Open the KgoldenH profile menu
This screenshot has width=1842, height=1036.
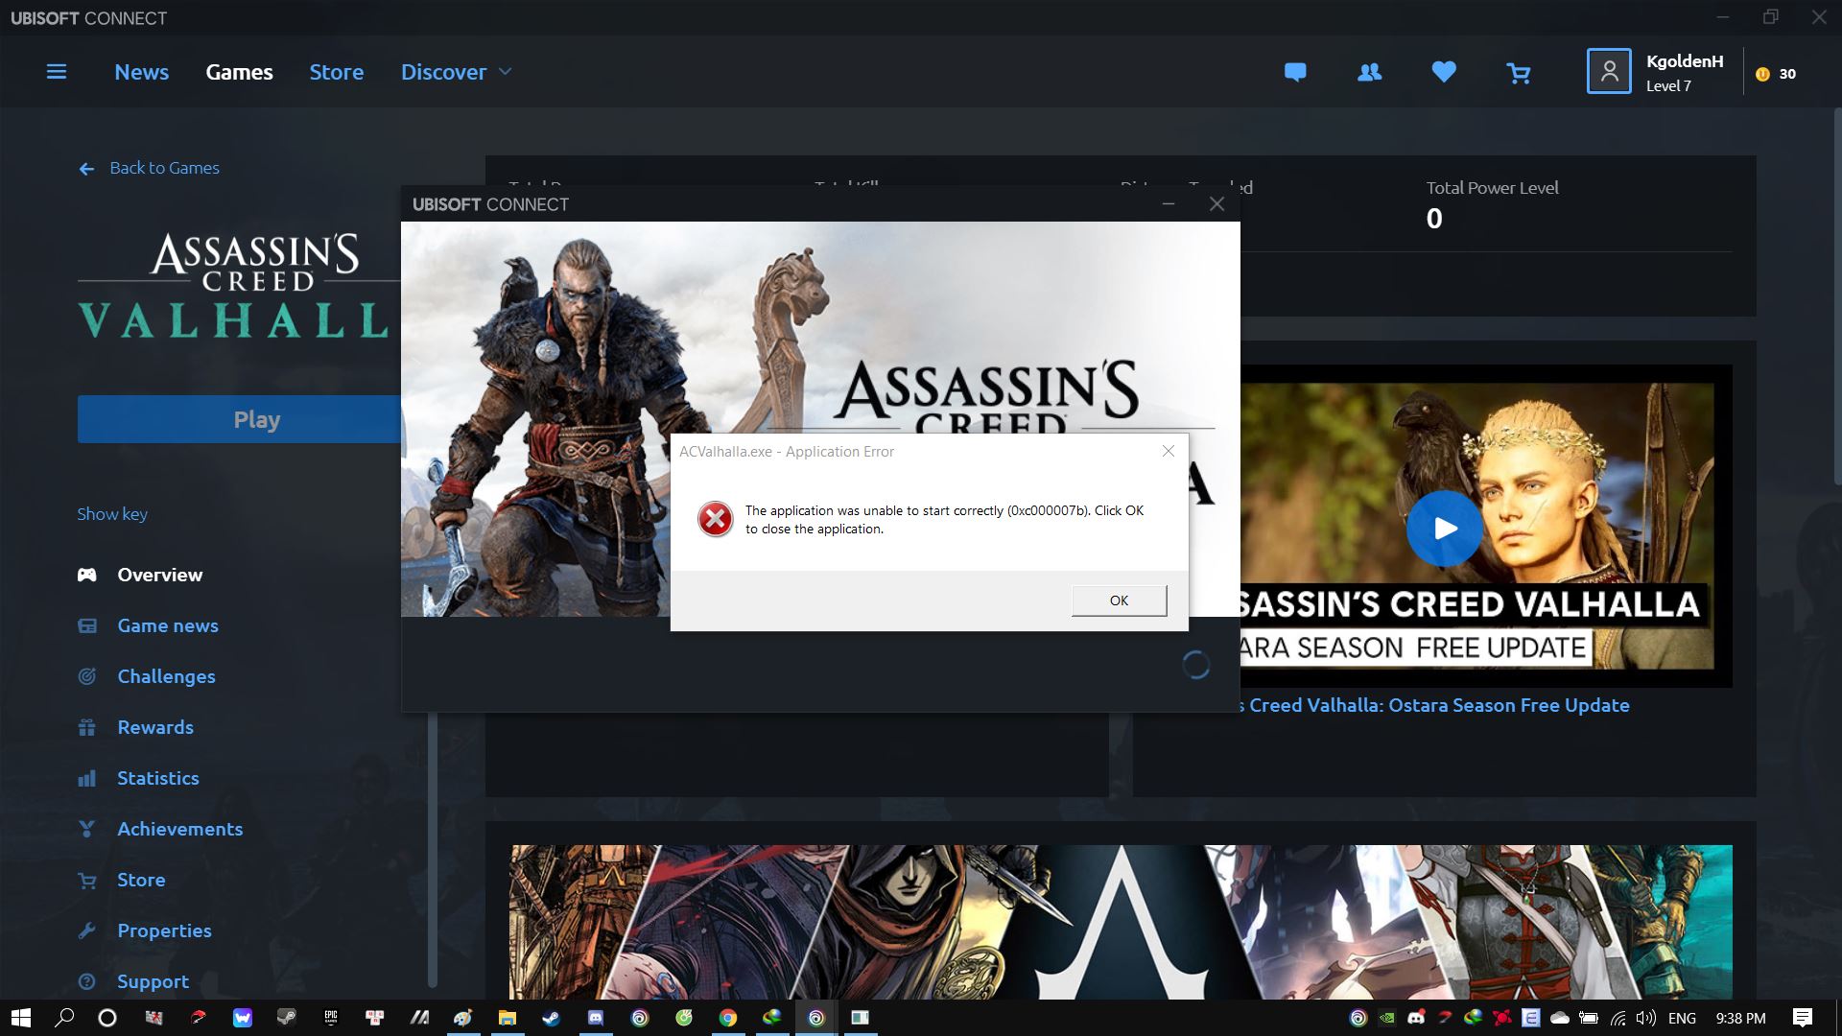[x=1660, y=72]
